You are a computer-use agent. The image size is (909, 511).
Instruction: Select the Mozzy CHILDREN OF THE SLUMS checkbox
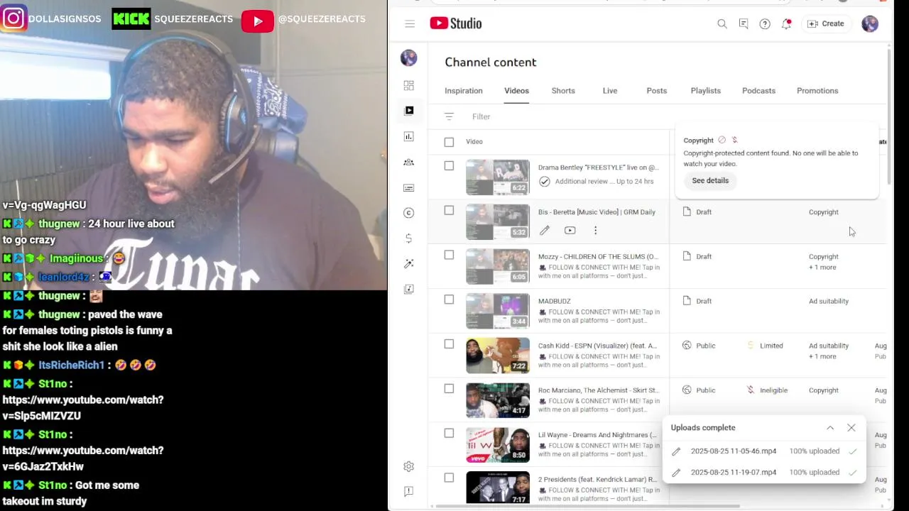(449, 255)
